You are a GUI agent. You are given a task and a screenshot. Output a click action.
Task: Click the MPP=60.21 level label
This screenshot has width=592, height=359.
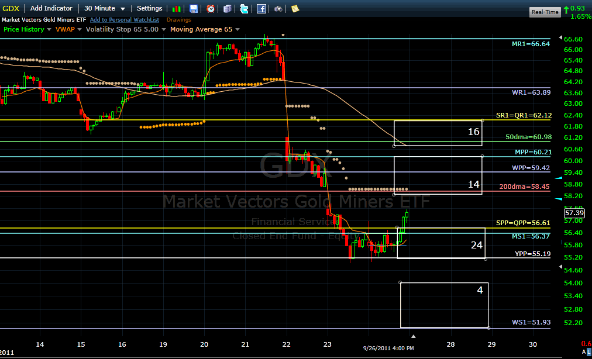pyautogui.click(x=533, y=152)
